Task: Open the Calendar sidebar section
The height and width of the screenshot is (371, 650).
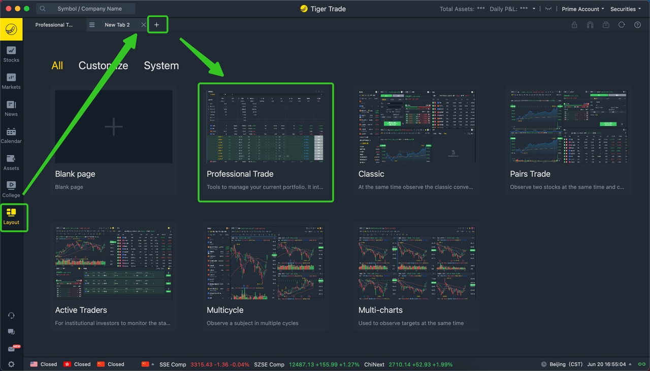Action: [x=11, y=136]
